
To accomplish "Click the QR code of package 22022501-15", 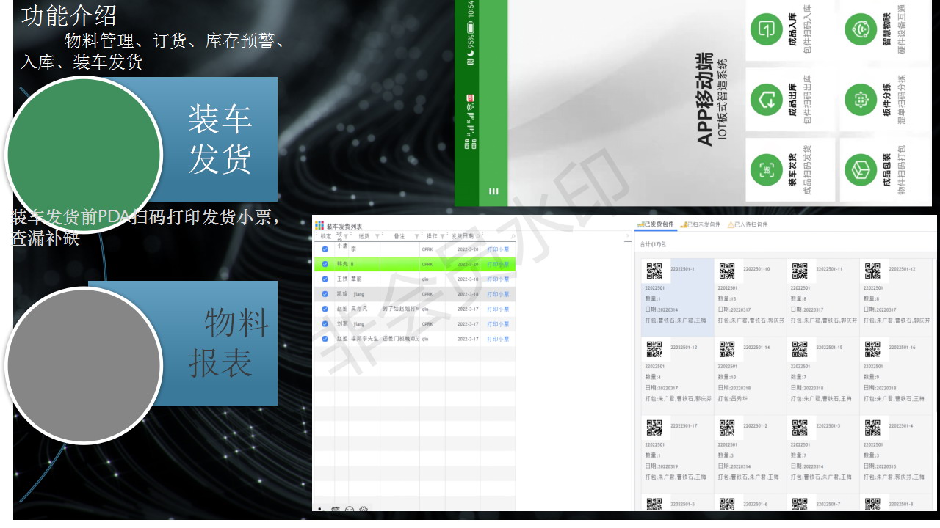I will 800,349.
